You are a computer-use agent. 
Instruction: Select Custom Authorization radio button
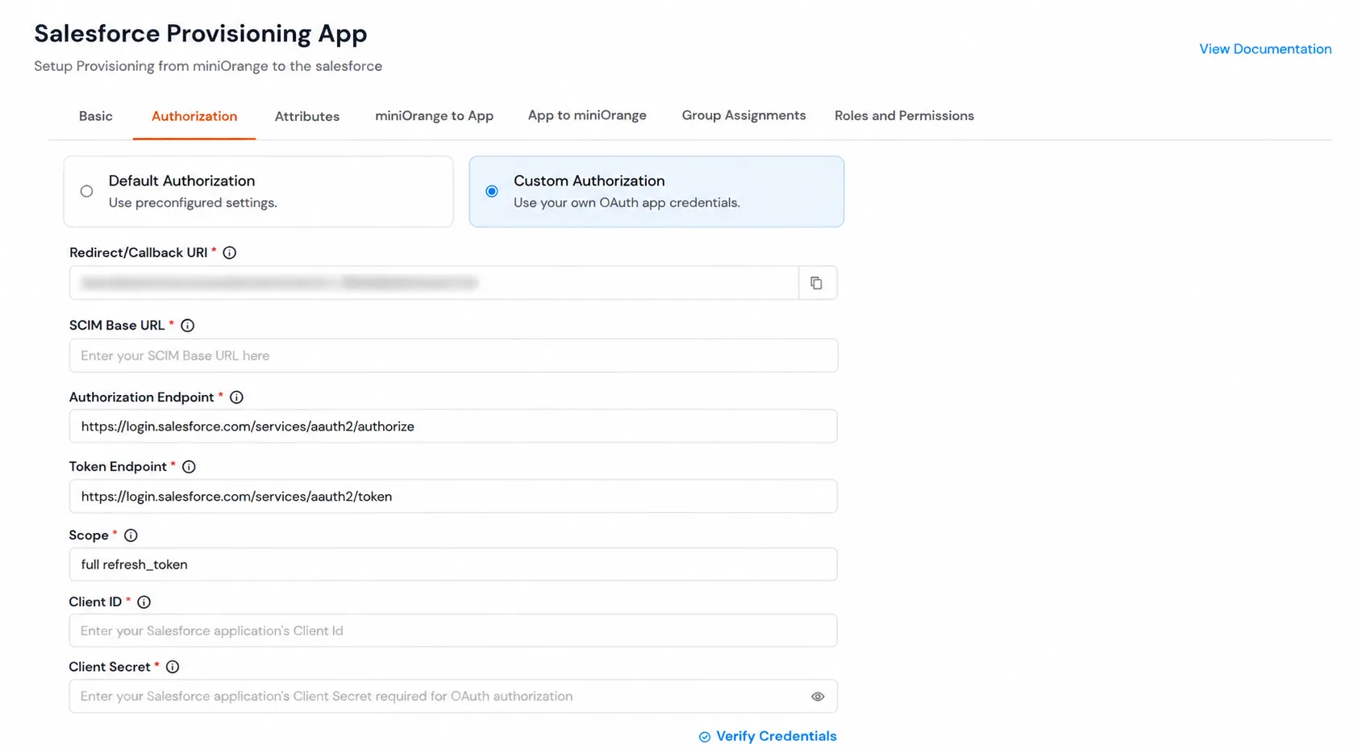tap(492, 191)
